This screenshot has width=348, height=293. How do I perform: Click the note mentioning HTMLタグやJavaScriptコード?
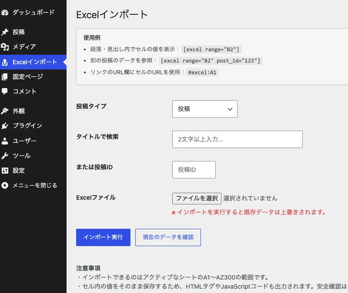click(212, 286)
